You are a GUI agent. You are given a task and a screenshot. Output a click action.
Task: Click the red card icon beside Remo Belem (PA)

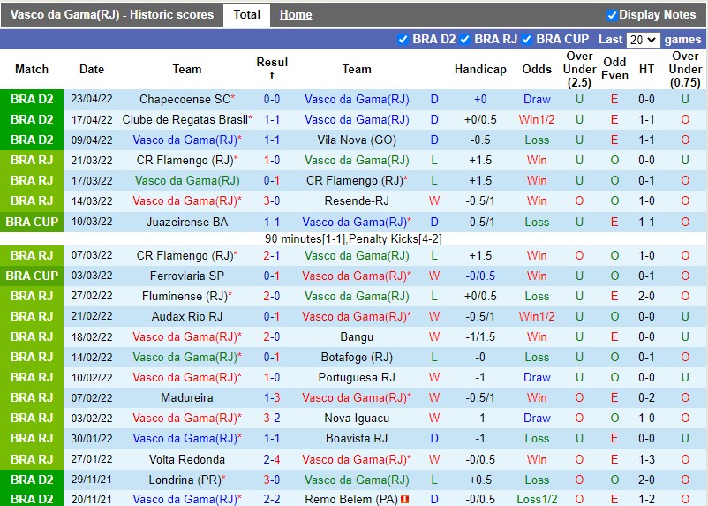[x=404, y=499]
